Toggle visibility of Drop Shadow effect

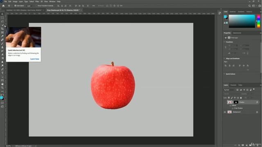coord(233,108)
